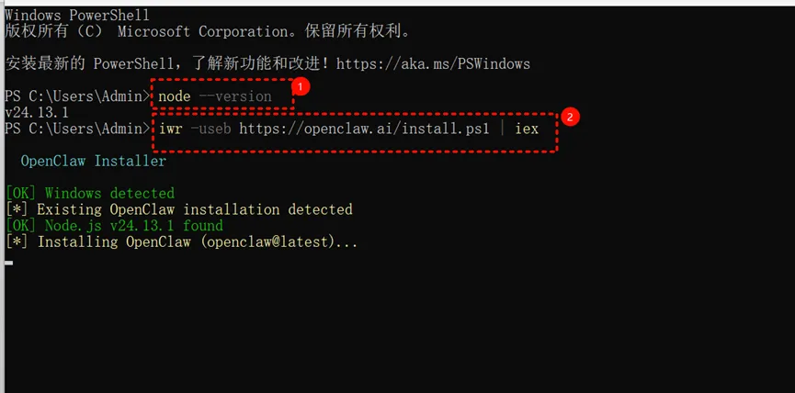
Task: Click the first 'PS C:\Users\Admin>' prompt
Action: pyautogui.click(x=76, y=96)
